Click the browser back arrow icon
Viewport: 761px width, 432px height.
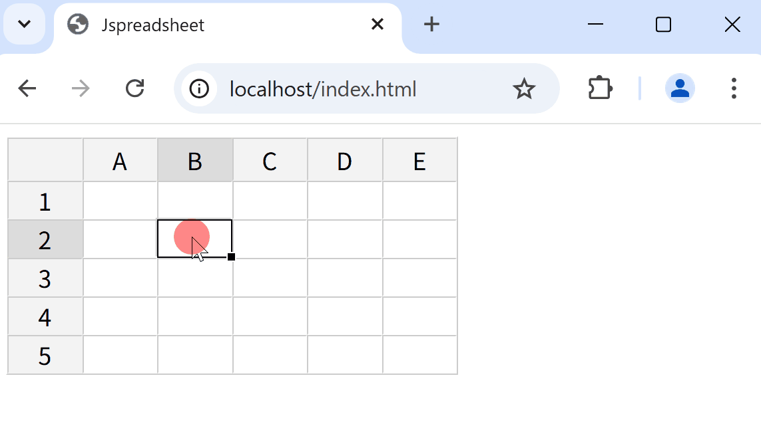[27, 88]
